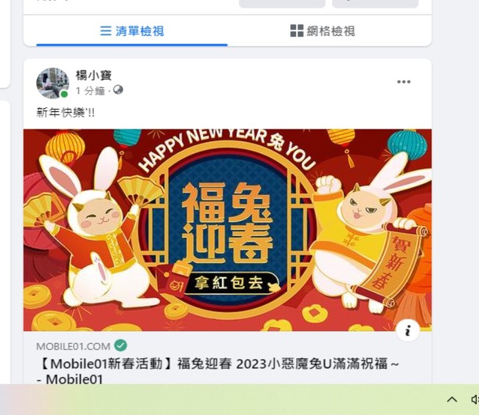The height and width of the screenshot is (415, 479).
Task: Open the 福兔迎春 link preview image
Action: 228,230
